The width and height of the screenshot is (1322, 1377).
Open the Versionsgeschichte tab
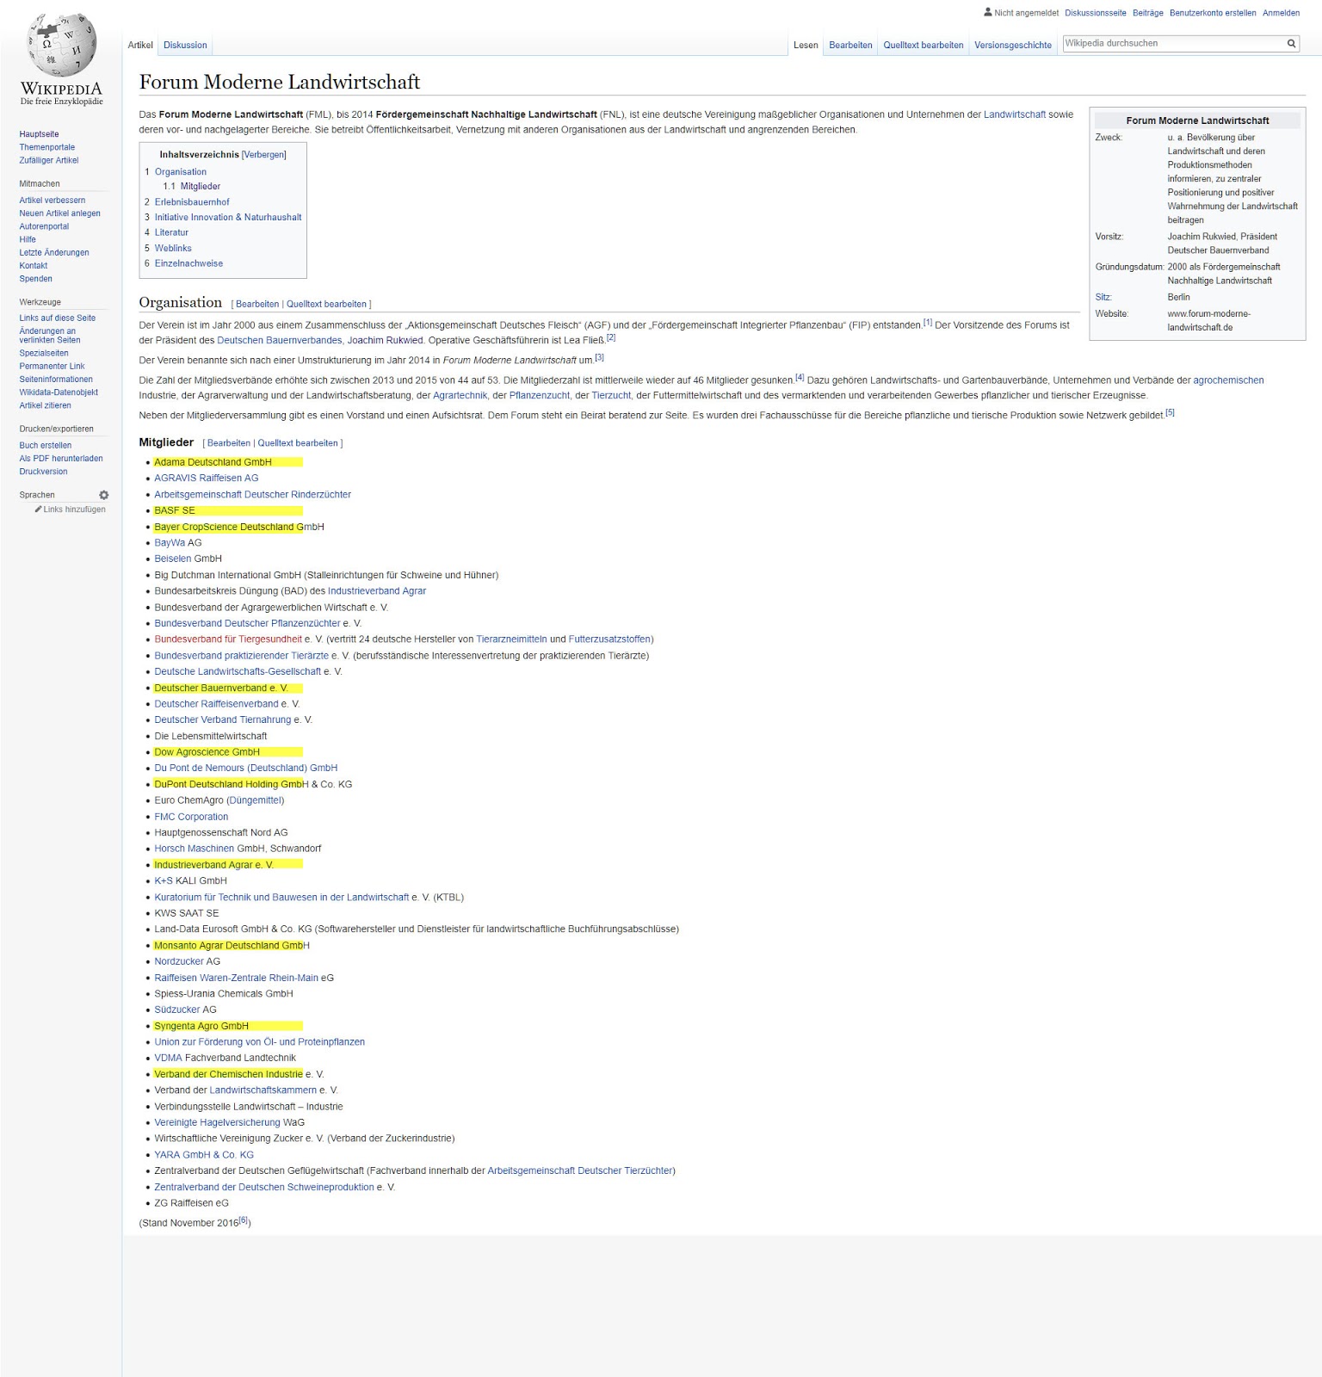(x=1013, y=45)
